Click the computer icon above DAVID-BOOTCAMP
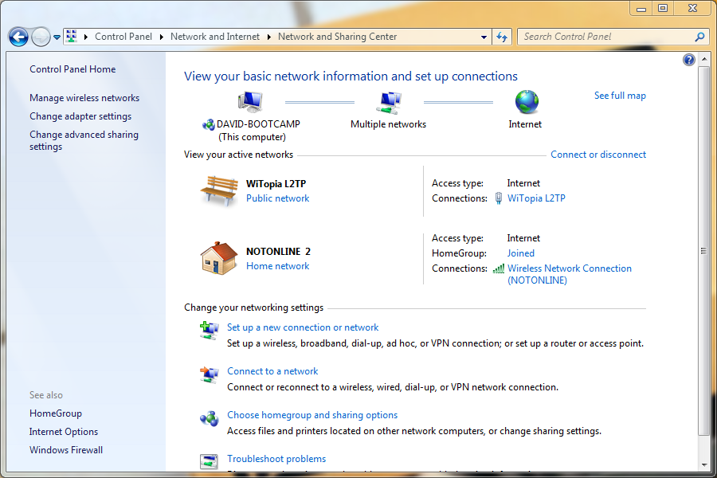The height and width of the screenshot is (478, 717). tap(250, 102)
